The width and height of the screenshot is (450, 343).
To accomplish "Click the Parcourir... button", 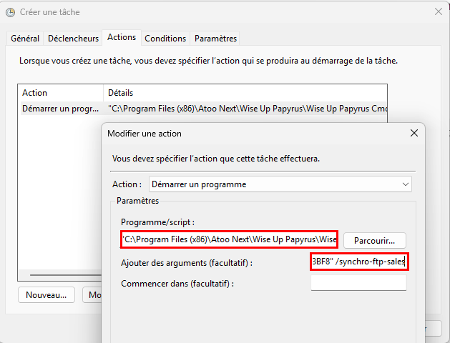I will click(375, 240).
